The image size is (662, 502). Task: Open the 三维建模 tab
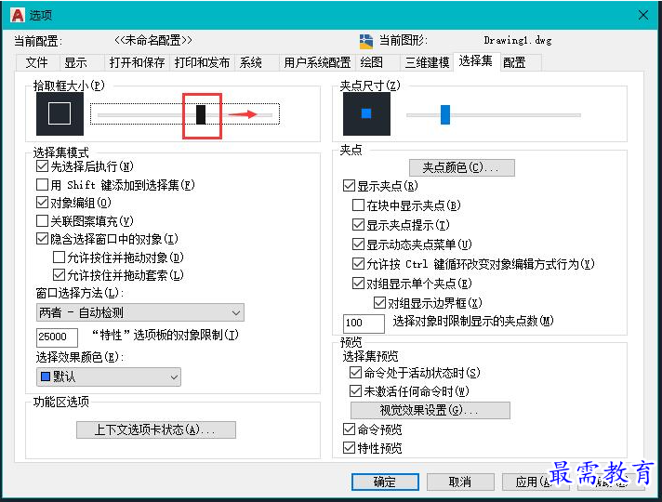(x=427, y=62)
